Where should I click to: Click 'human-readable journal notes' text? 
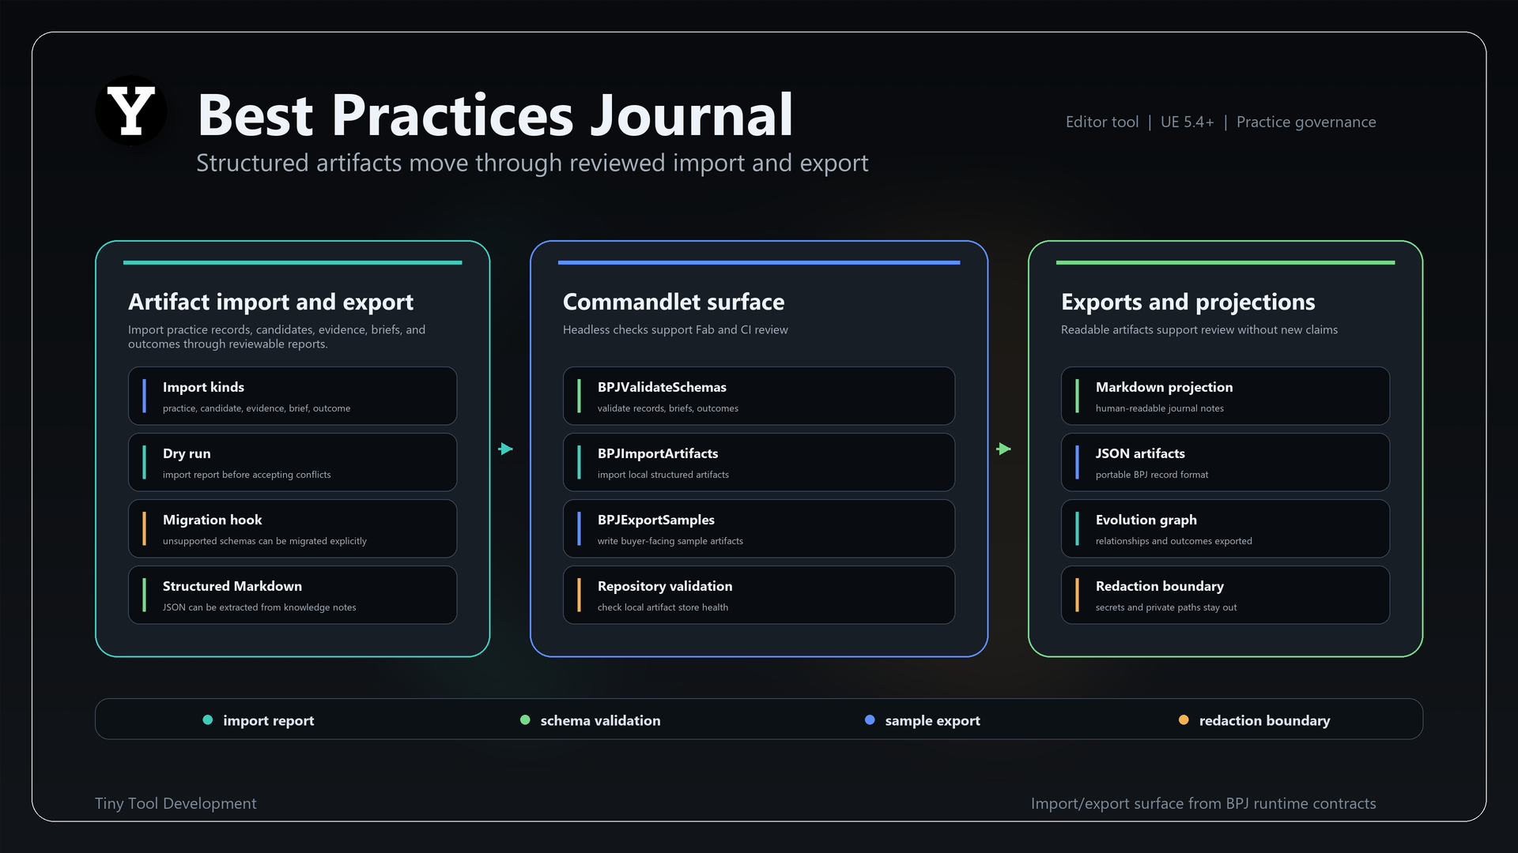1160,408
